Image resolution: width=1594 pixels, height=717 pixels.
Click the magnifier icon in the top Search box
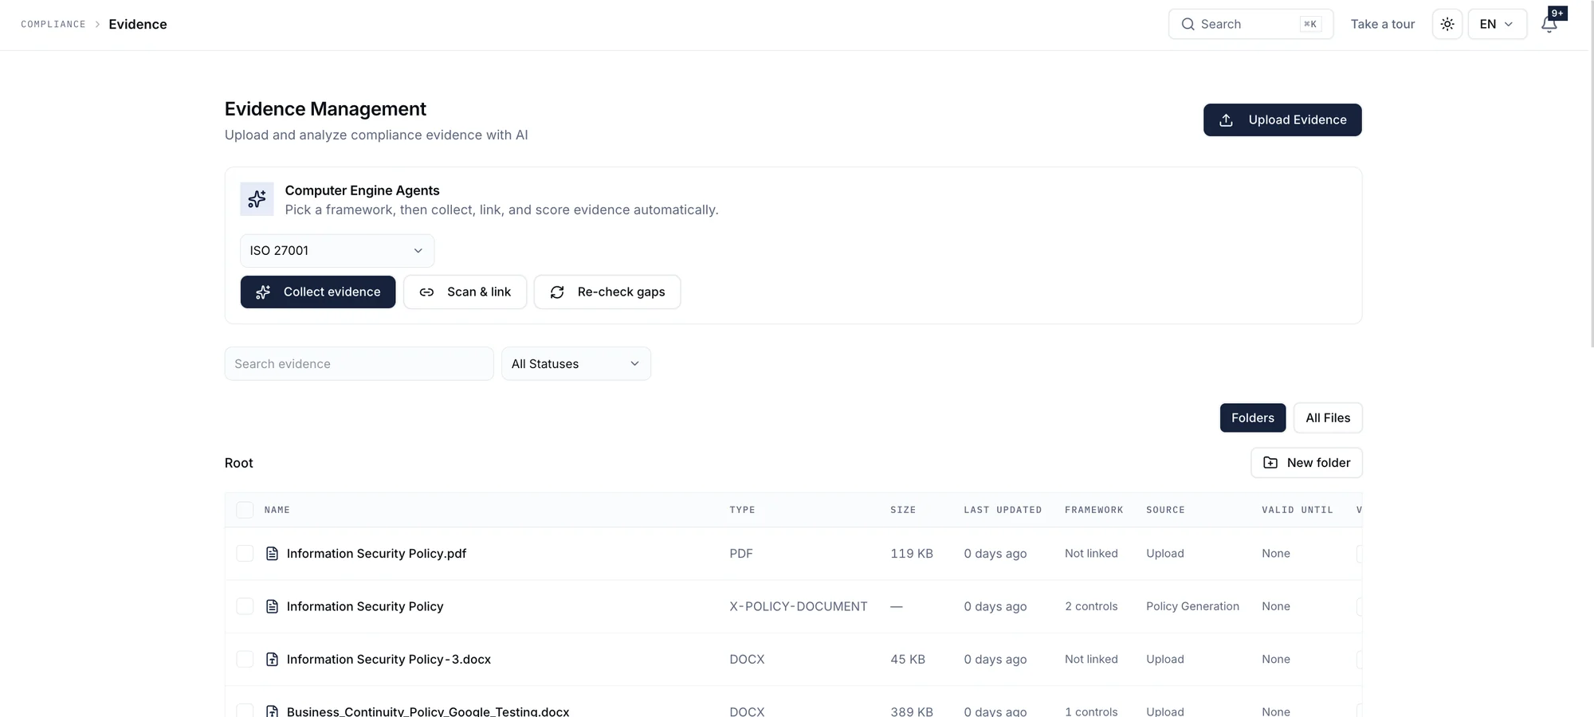[x=1188, y=24]
